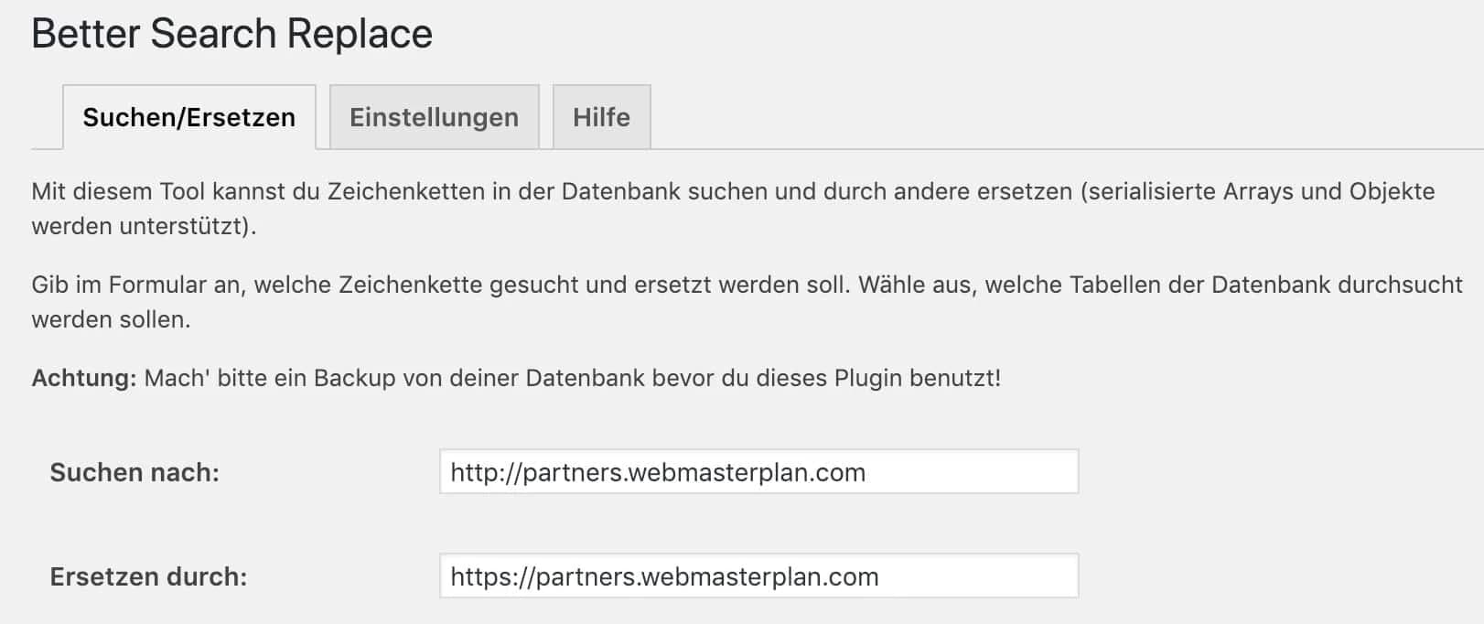
Task: Switch to the Einstellungen tab
Action: [433, 117]
